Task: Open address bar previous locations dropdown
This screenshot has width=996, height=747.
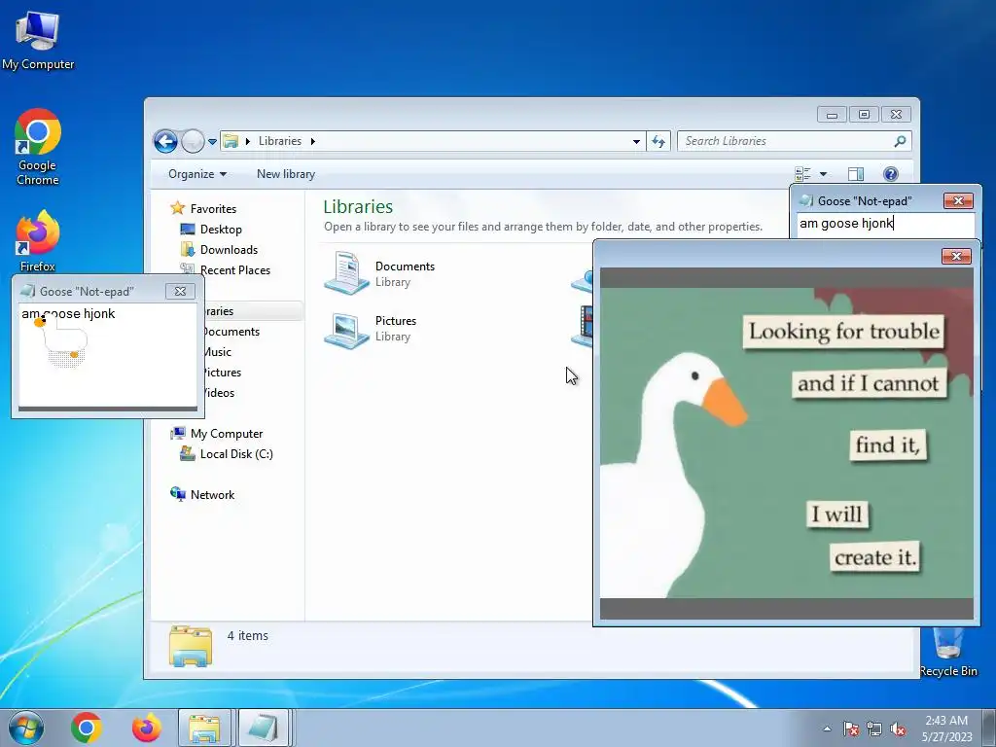Action: click(x=636, y=142)
